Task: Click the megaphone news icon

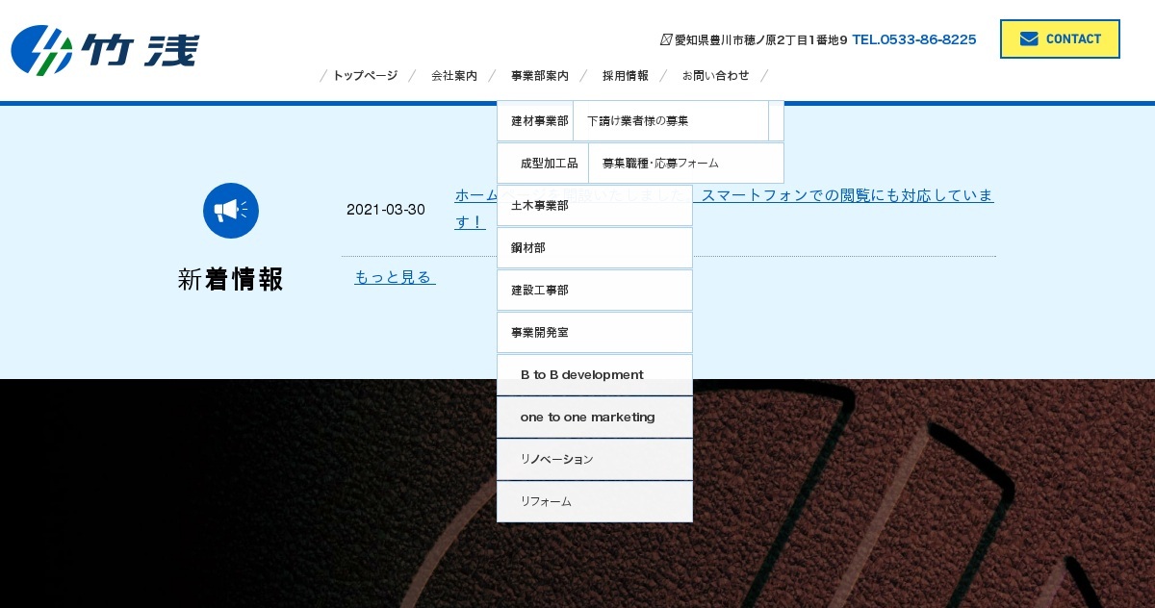Action: [x=231, y=211]
